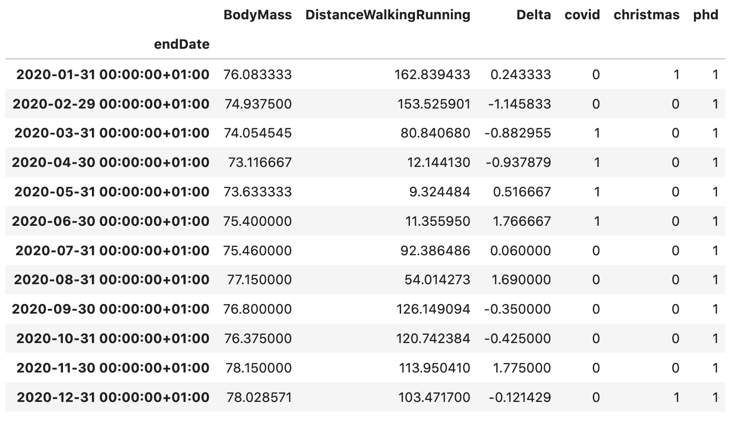Viewport: 738px width, 424px height.
Task: Click distance value 12.144130
Action: 438,163
